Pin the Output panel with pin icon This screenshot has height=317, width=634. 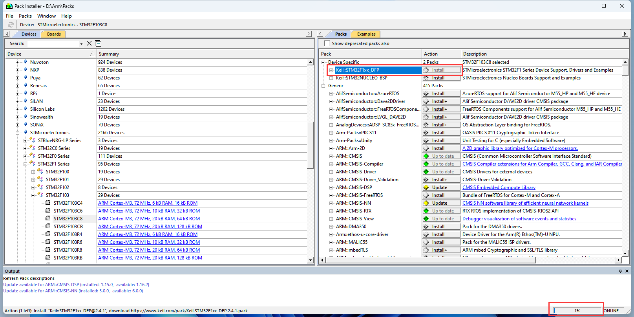620,271
